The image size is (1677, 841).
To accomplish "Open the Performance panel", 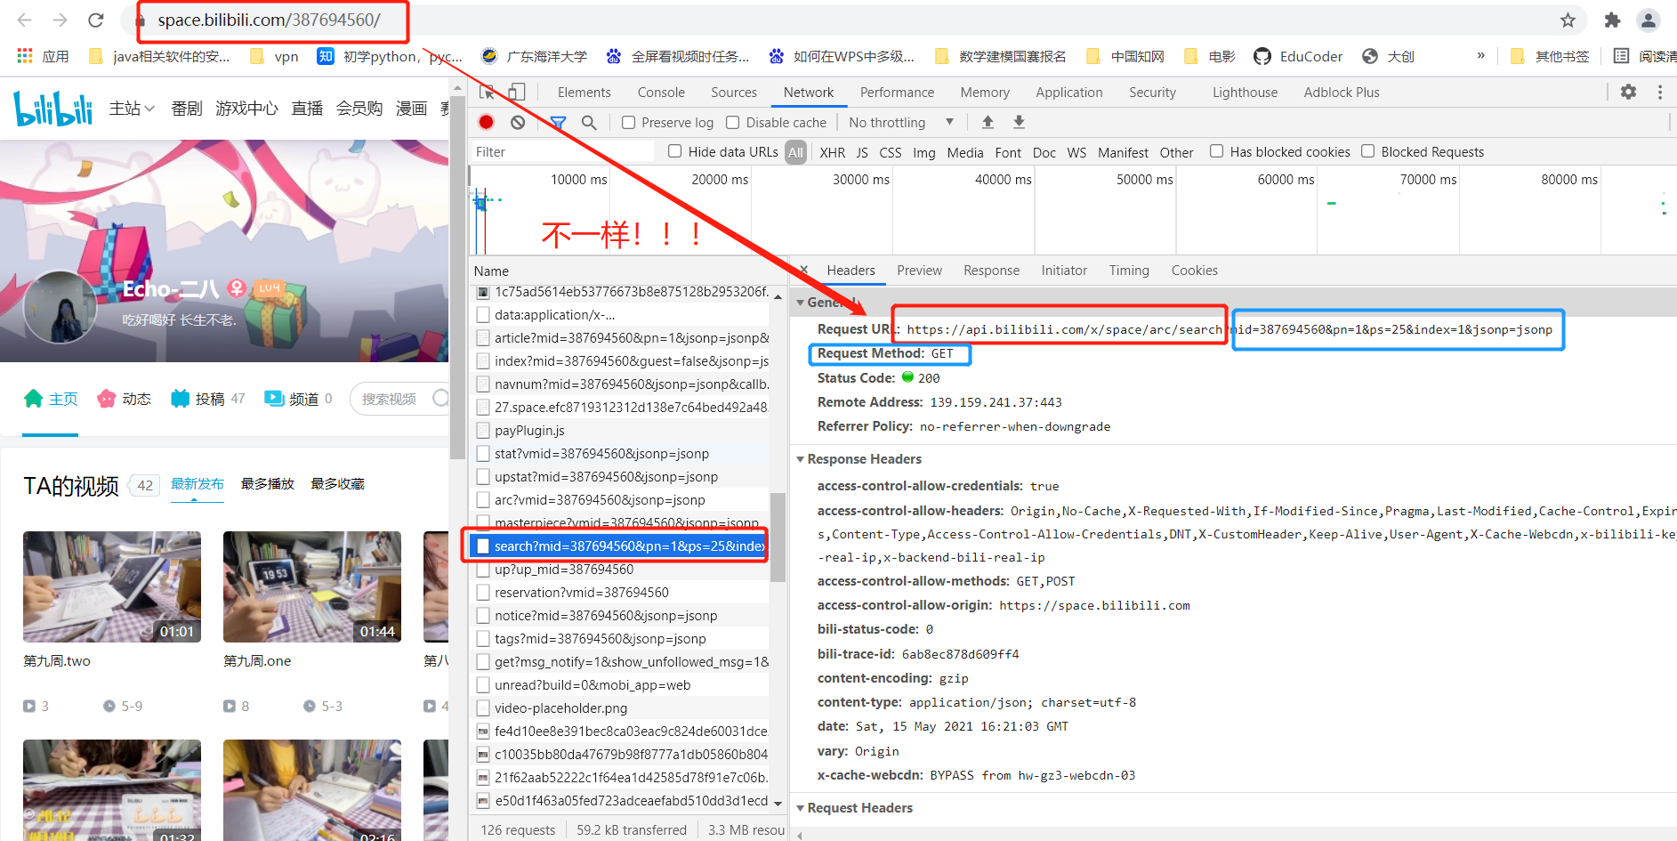I will pos(897,92).
